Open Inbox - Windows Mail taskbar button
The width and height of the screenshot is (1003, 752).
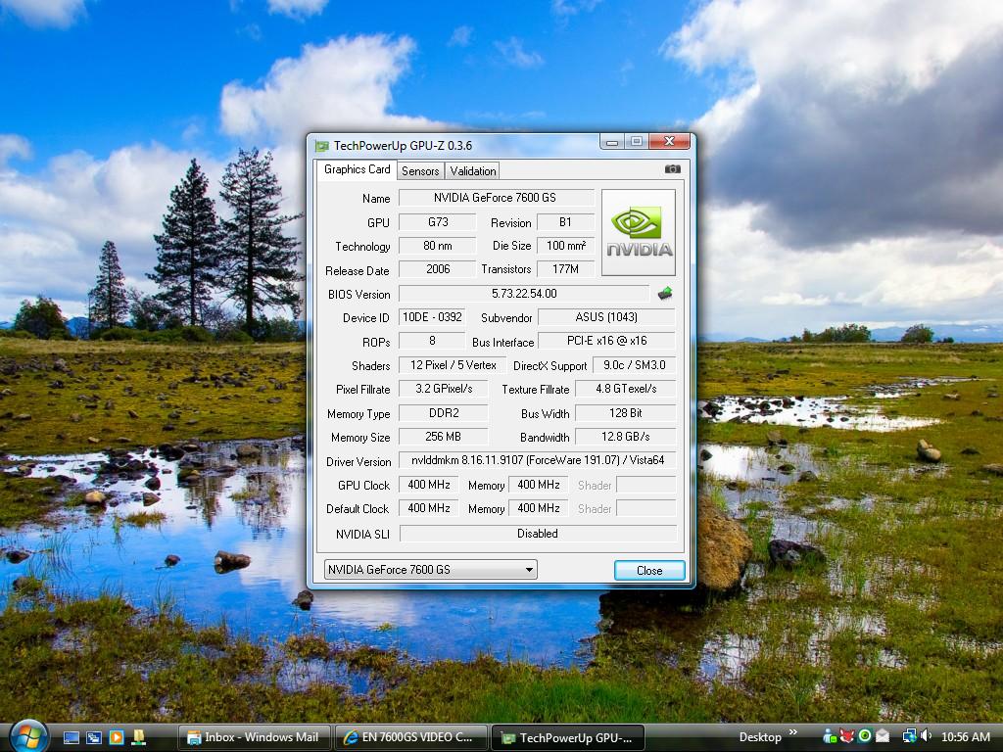click(255, 737)
